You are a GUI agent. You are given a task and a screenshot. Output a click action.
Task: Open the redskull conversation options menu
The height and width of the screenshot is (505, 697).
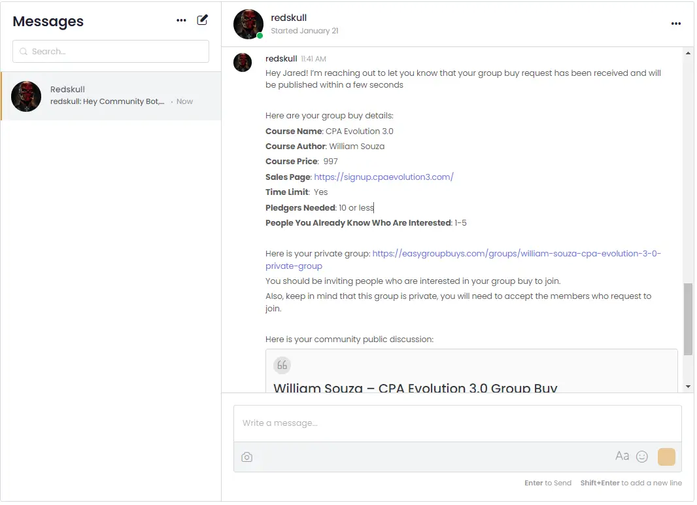pos(676,24)
